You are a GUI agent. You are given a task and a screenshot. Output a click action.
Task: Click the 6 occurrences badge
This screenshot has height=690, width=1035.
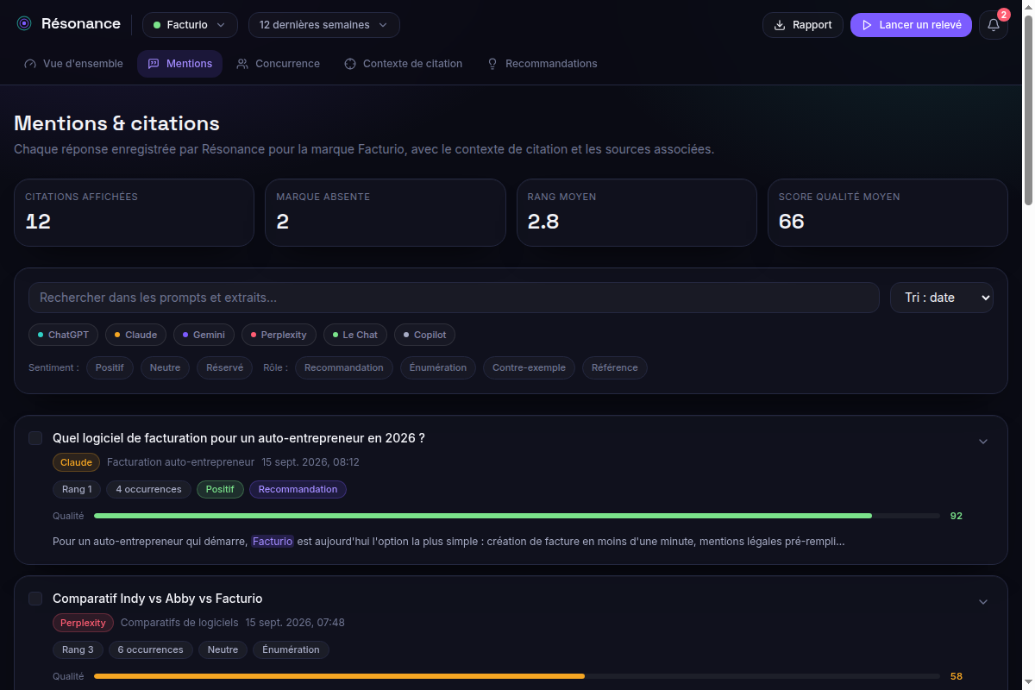(x=150, y=650)
